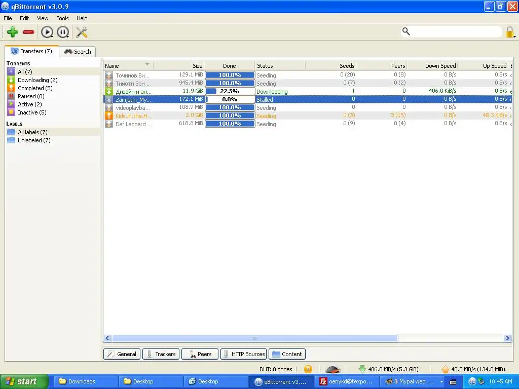Select Active (2) filter
The image size is (519, 389).
point(53,104)
